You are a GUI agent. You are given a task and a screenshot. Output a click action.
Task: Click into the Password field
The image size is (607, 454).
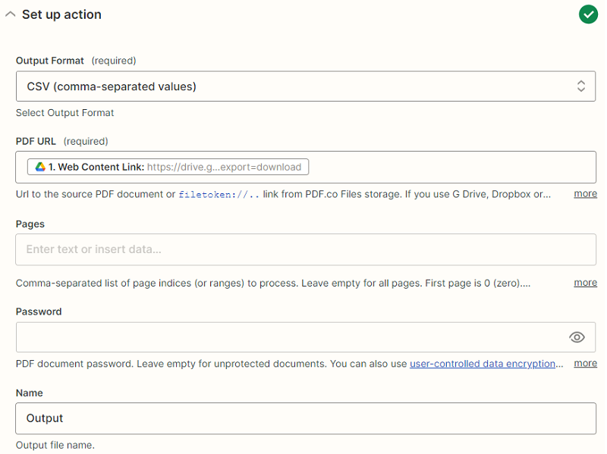pos(292,337)
